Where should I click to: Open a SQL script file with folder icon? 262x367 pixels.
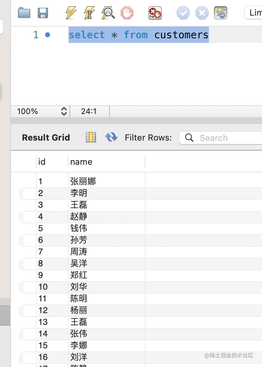click(24, 13)
